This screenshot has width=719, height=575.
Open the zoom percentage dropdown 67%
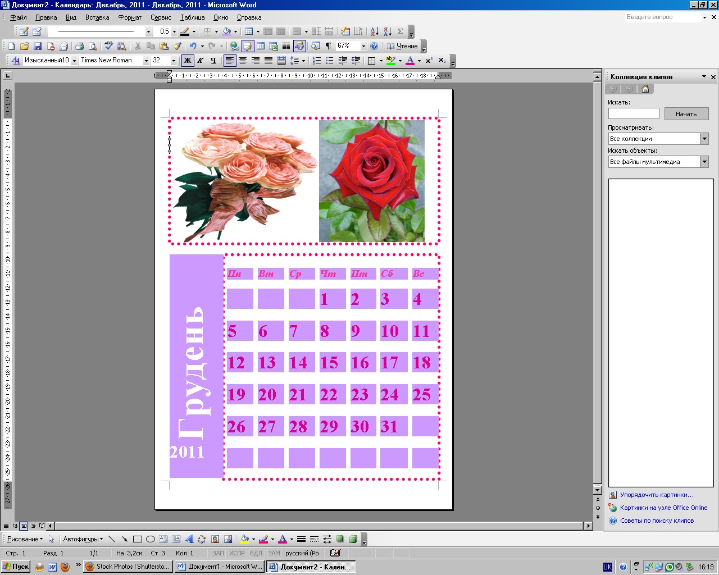(363, 46)
